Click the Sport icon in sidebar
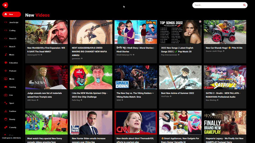 [x=6, y=103]
